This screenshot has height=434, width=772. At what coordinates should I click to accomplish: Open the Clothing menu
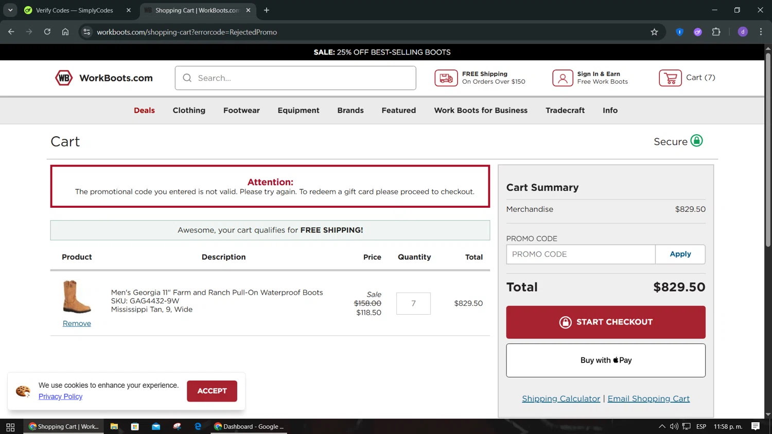pos(189,110)
